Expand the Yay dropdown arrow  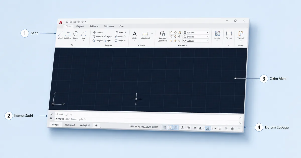pyautogui.click(x=83, y=41)
